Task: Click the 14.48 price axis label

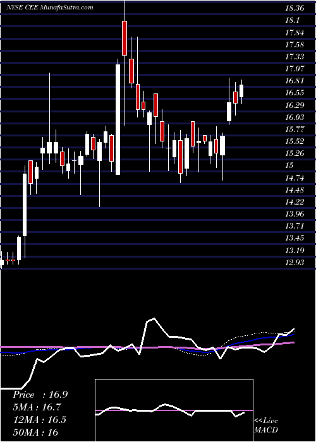Action: coord(295,189)
